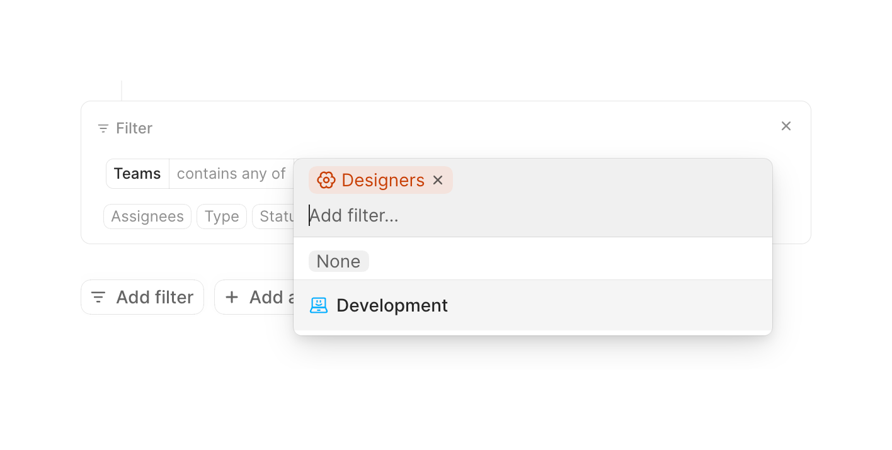
Task: Click the filter icon beside the Filter heading
Action: [103, 128]
